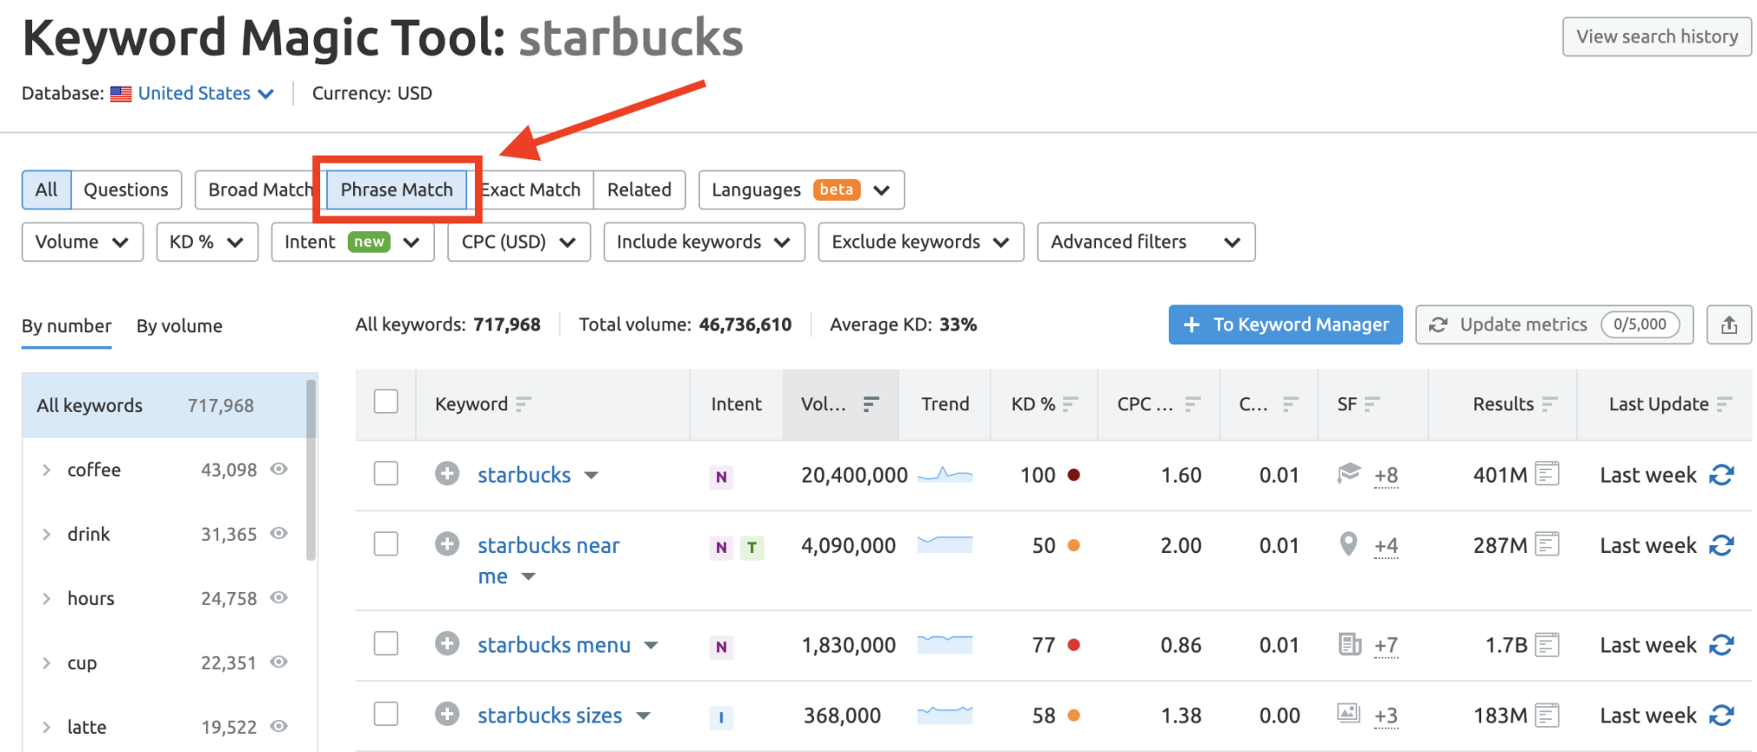Image resolution: width=1757 pixels, height=752 pixels.
Task: Refresh metrics for starbucks row
Action: (1721, 475)
